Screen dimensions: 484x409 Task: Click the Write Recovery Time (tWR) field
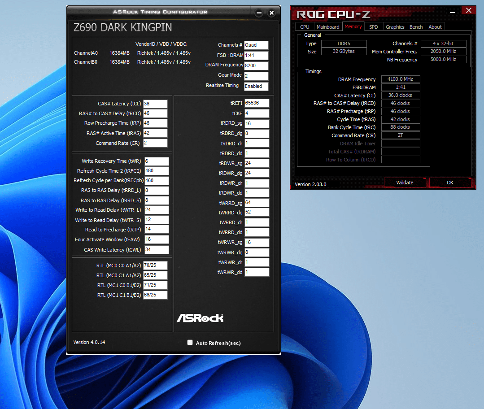coord(157,161)
